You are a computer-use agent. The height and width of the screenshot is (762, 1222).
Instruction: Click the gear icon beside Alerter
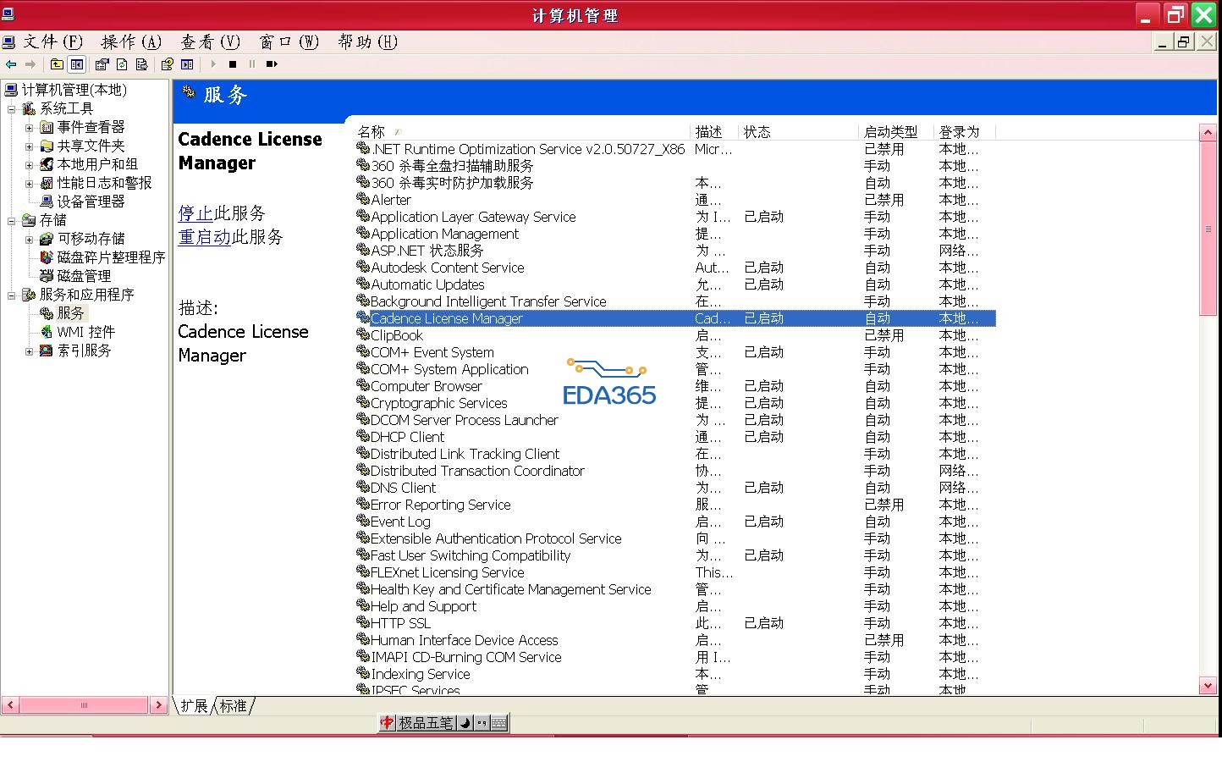coord(363,199)
